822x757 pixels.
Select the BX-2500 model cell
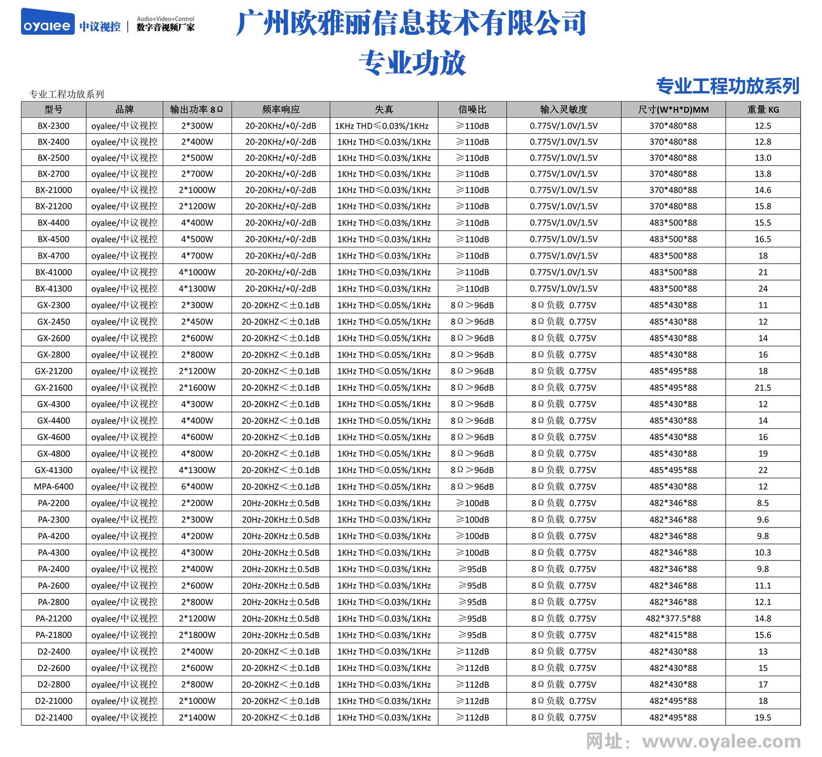[x=54, y=158]
